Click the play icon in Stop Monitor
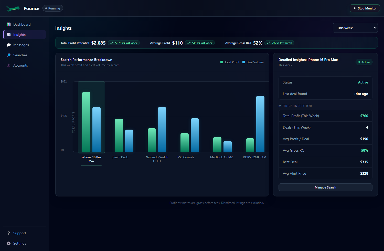 point(355,8)
